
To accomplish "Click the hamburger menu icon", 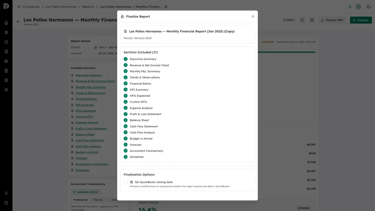I will (x=19, y=7).
